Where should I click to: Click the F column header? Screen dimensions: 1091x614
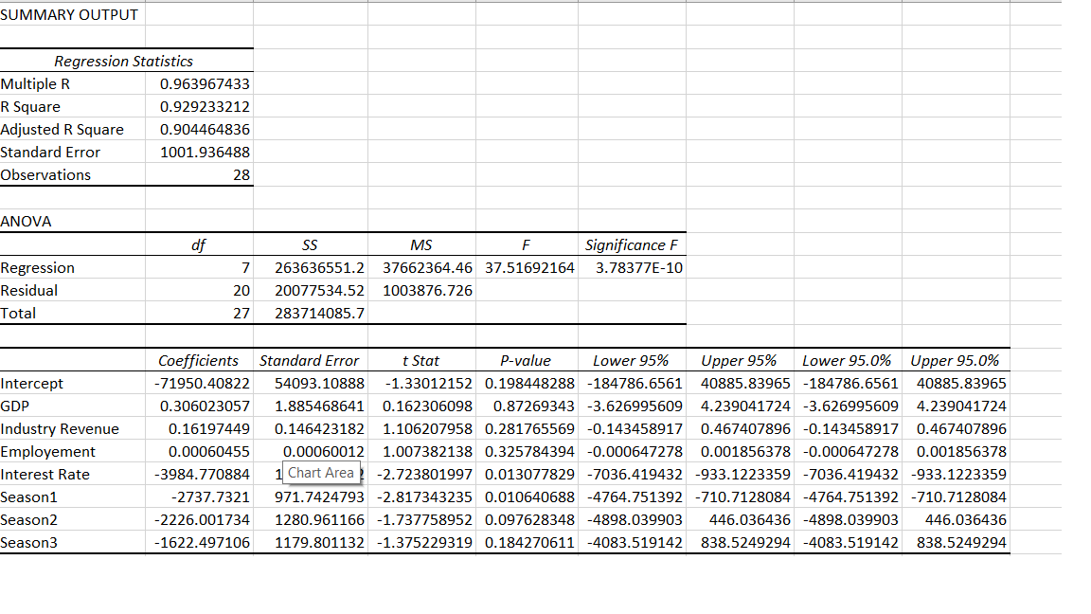(527, 244)
